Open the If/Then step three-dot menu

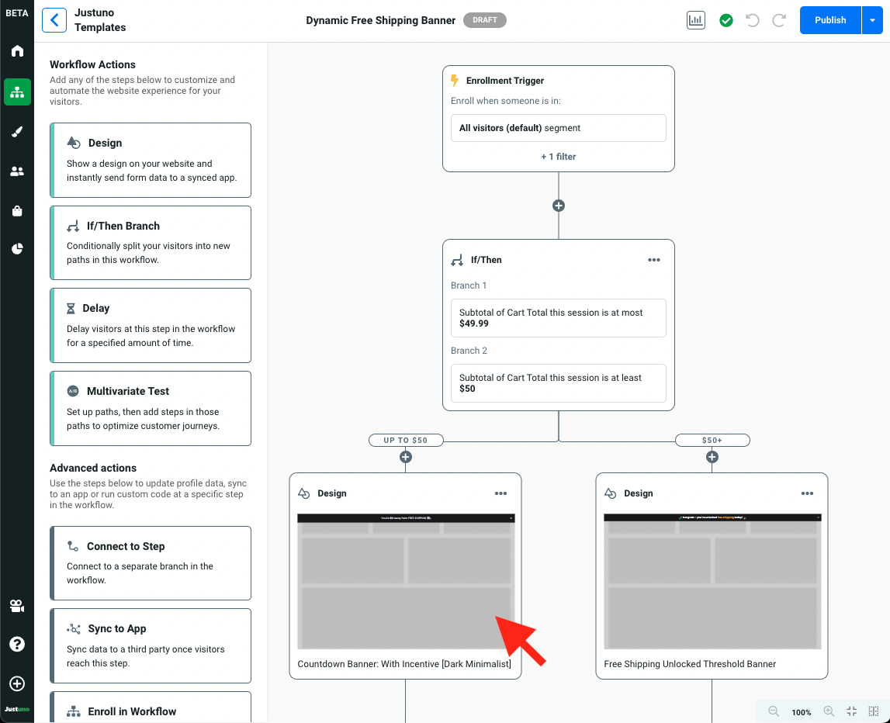(x=654, y=260)
